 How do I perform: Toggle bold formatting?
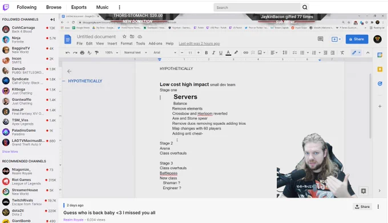pyautogui.click(x=206, y=52)
